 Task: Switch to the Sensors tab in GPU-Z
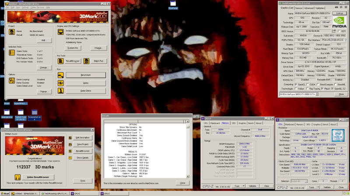click(299, 8)
